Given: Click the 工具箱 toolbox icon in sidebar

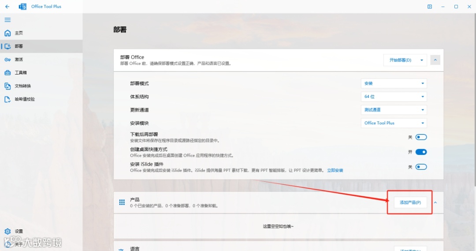Looking at the screenshot, I should (x=7, y=73).
